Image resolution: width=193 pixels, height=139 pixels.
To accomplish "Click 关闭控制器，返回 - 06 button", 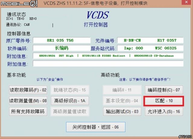I will (x=96, y=127).
